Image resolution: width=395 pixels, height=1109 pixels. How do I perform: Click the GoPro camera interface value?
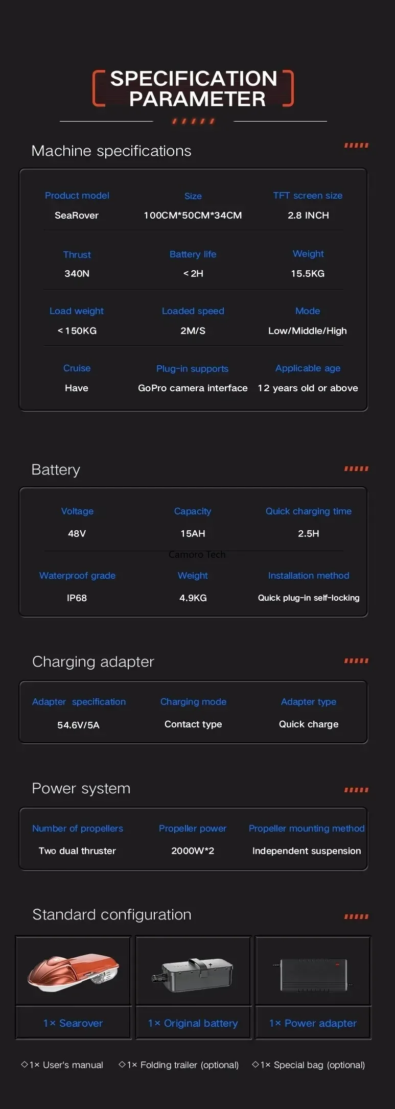point(193,388)
